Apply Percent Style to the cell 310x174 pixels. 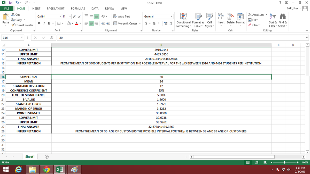154,23
